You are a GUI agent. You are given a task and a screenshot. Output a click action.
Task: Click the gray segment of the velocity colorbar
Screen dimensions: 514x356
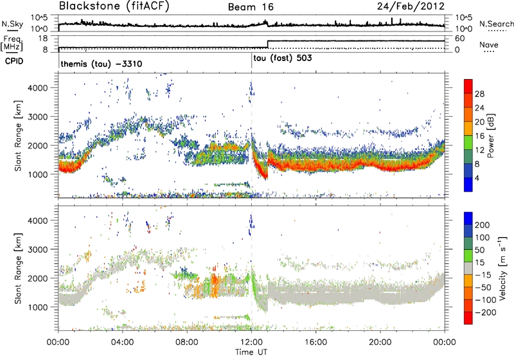(468, 268)
